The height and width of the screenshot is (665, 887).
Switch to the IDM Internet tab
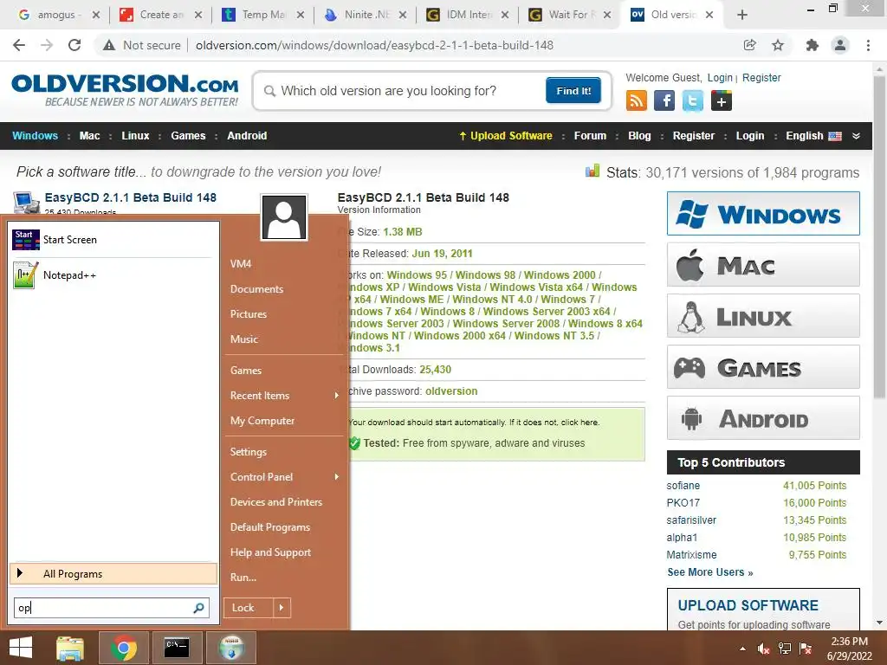coord(468,15)
